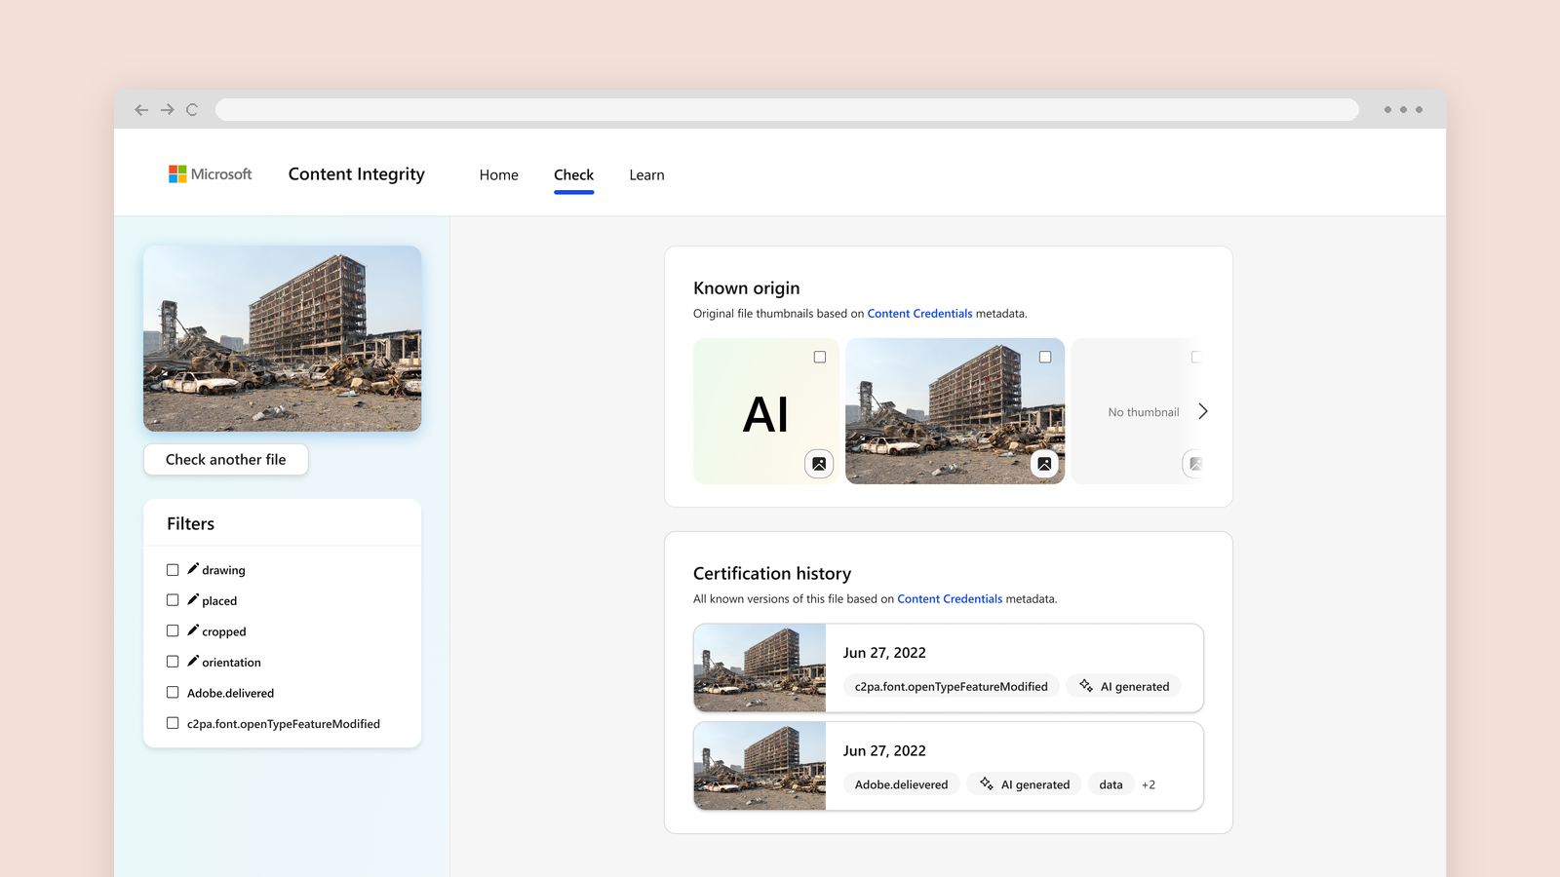Reload the page with refresh icon
Image resolution: width=1560 pixels, height=877 pixels.
(192, 110)
